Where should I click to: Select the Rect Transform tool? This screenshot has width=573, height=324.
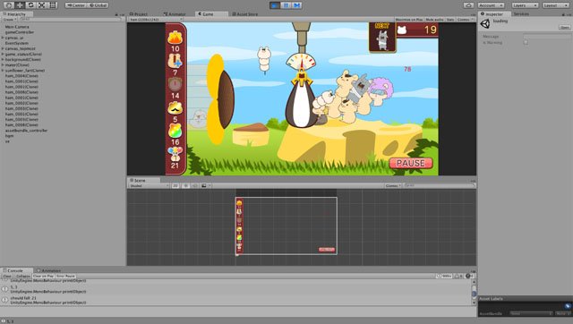coord(53,5)
